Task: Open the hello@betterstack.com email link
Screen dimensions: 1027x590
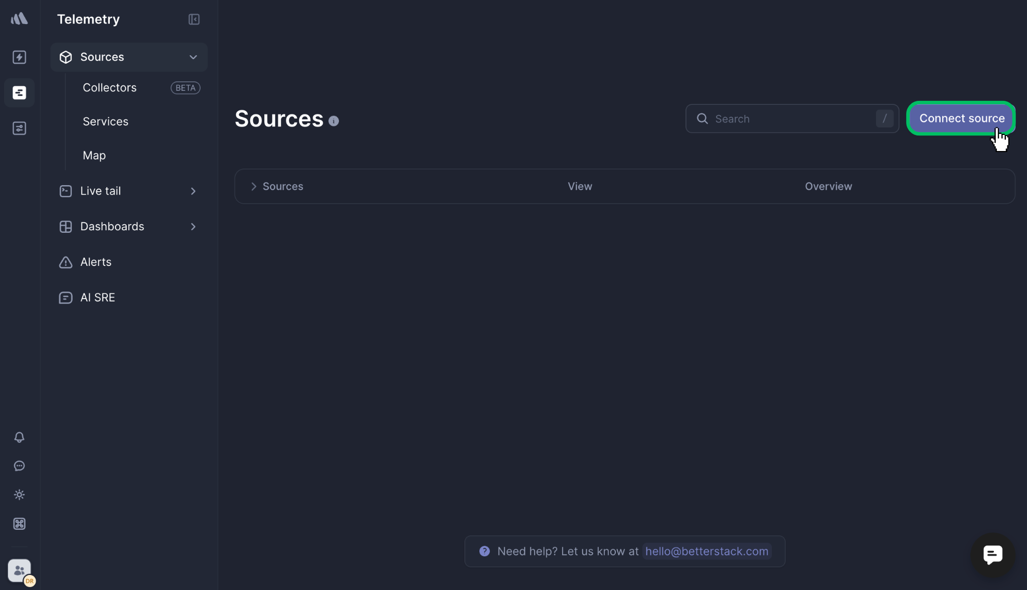Action: coord(706,551)
